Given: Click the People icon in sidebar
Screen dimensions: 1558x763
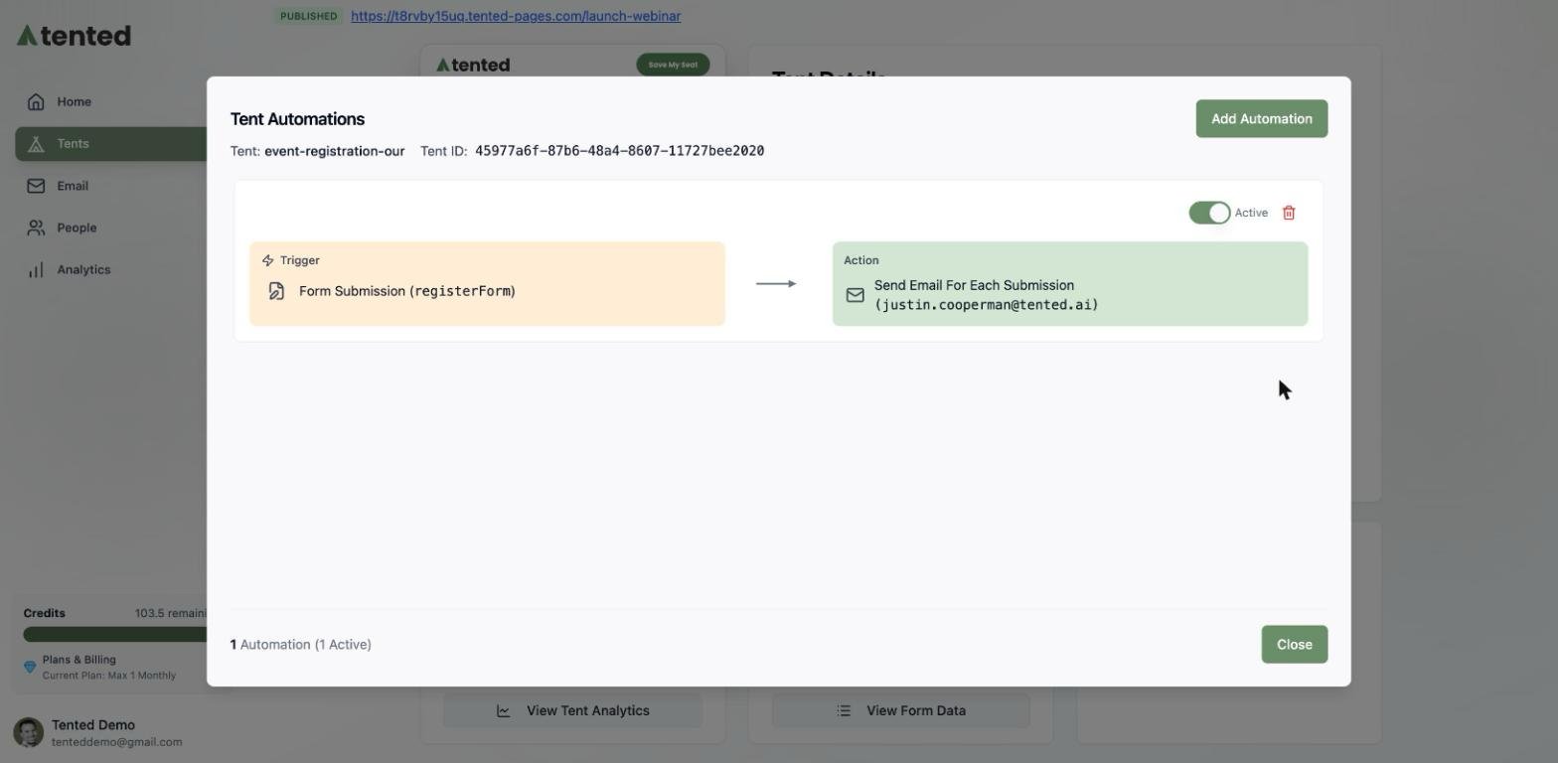Looking at the screenshot, I should [36, 228].
